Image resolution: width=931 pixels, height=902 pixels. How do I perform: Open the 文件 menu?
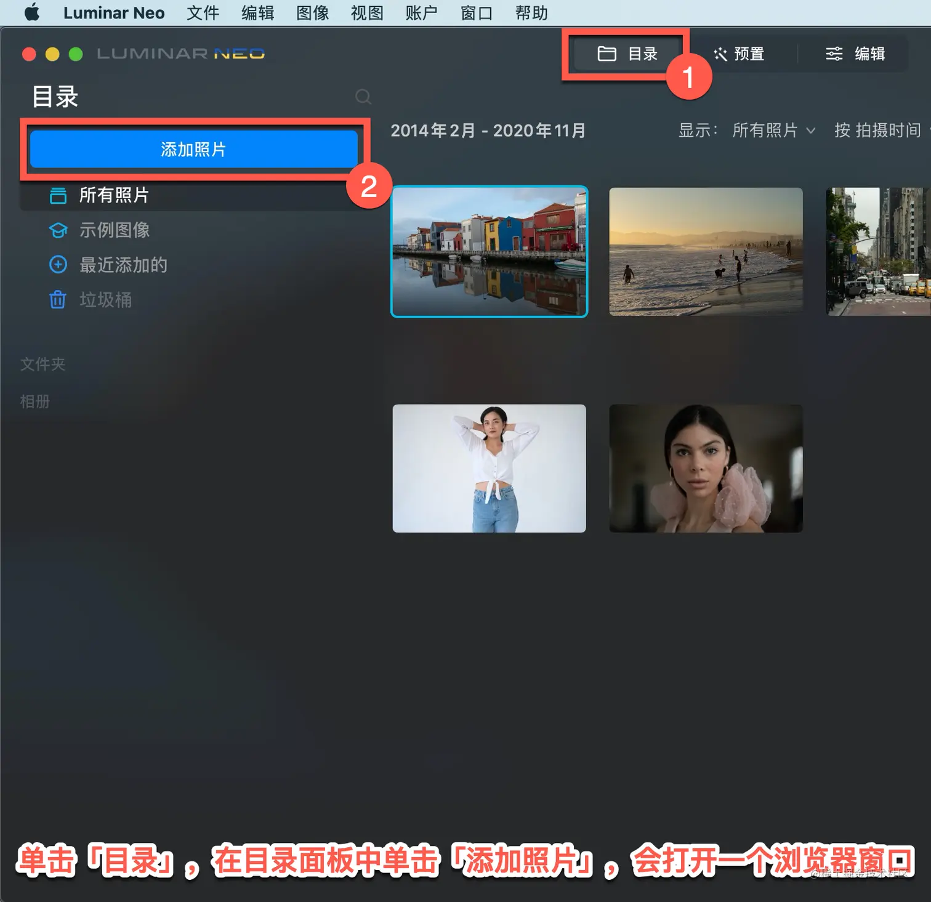click(203, 13)
